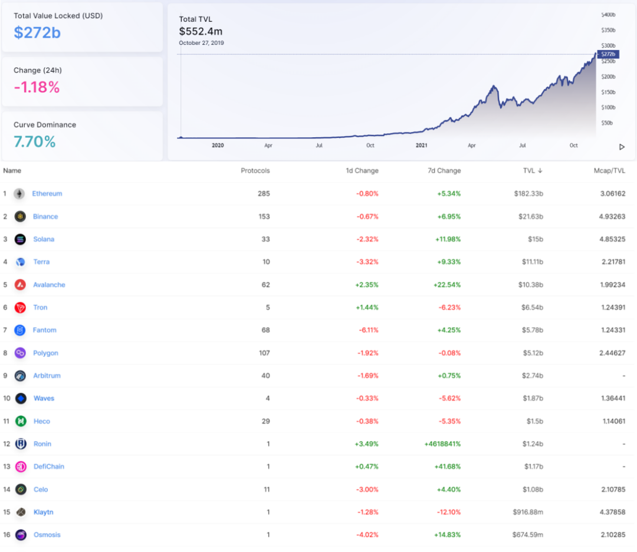The height and width of the screenshot is (552, 637).
Task: Open the Ethereum chain page
Action: 47,194
